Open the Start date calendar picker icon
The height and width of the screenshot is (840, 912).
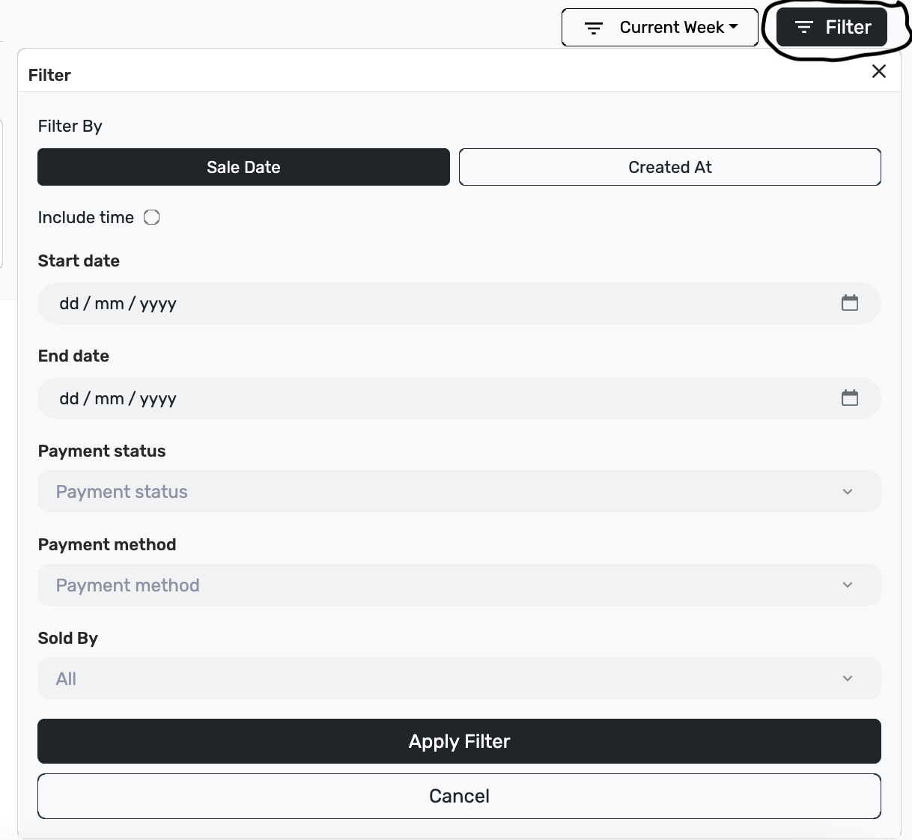(849, 303)
